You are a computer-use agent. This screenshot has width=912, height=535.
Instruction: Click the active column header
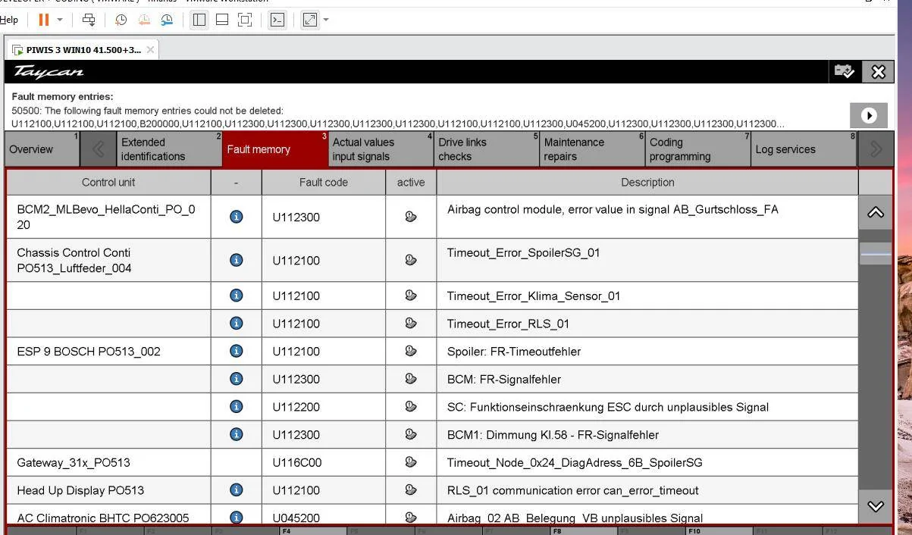pyautogui.click(x=411, y=183)
